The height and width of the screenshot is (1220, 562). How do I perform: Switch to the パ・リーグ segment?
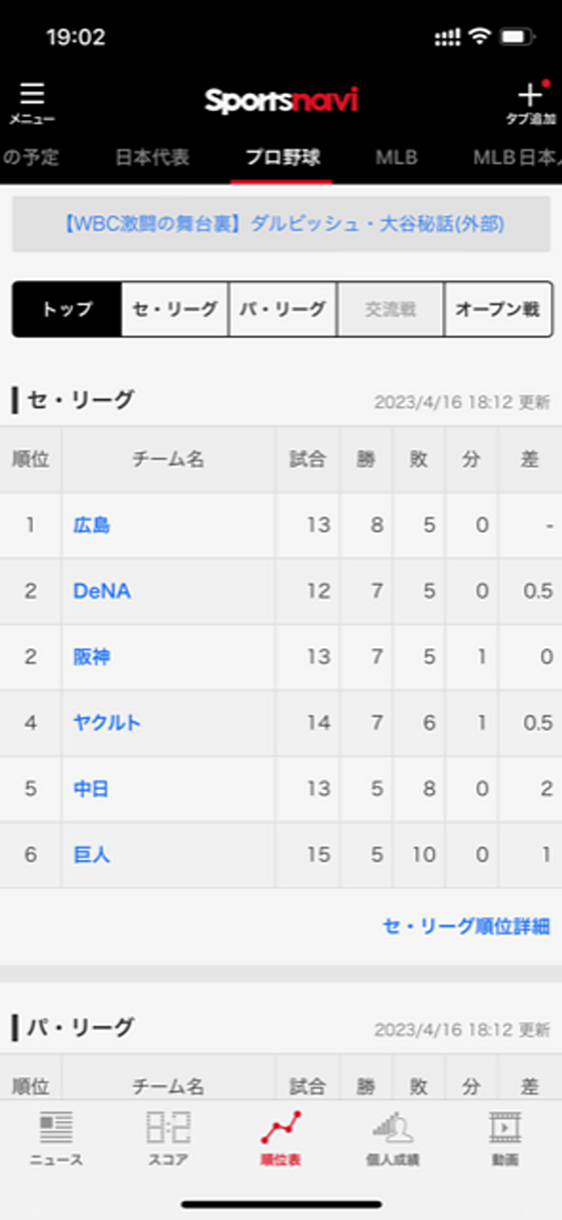pyautogui.click(x=283, y=309)
